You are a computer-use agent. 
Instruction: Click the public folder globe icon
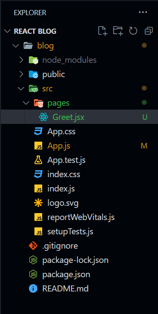pyautogui.click(x=33, y=74)
